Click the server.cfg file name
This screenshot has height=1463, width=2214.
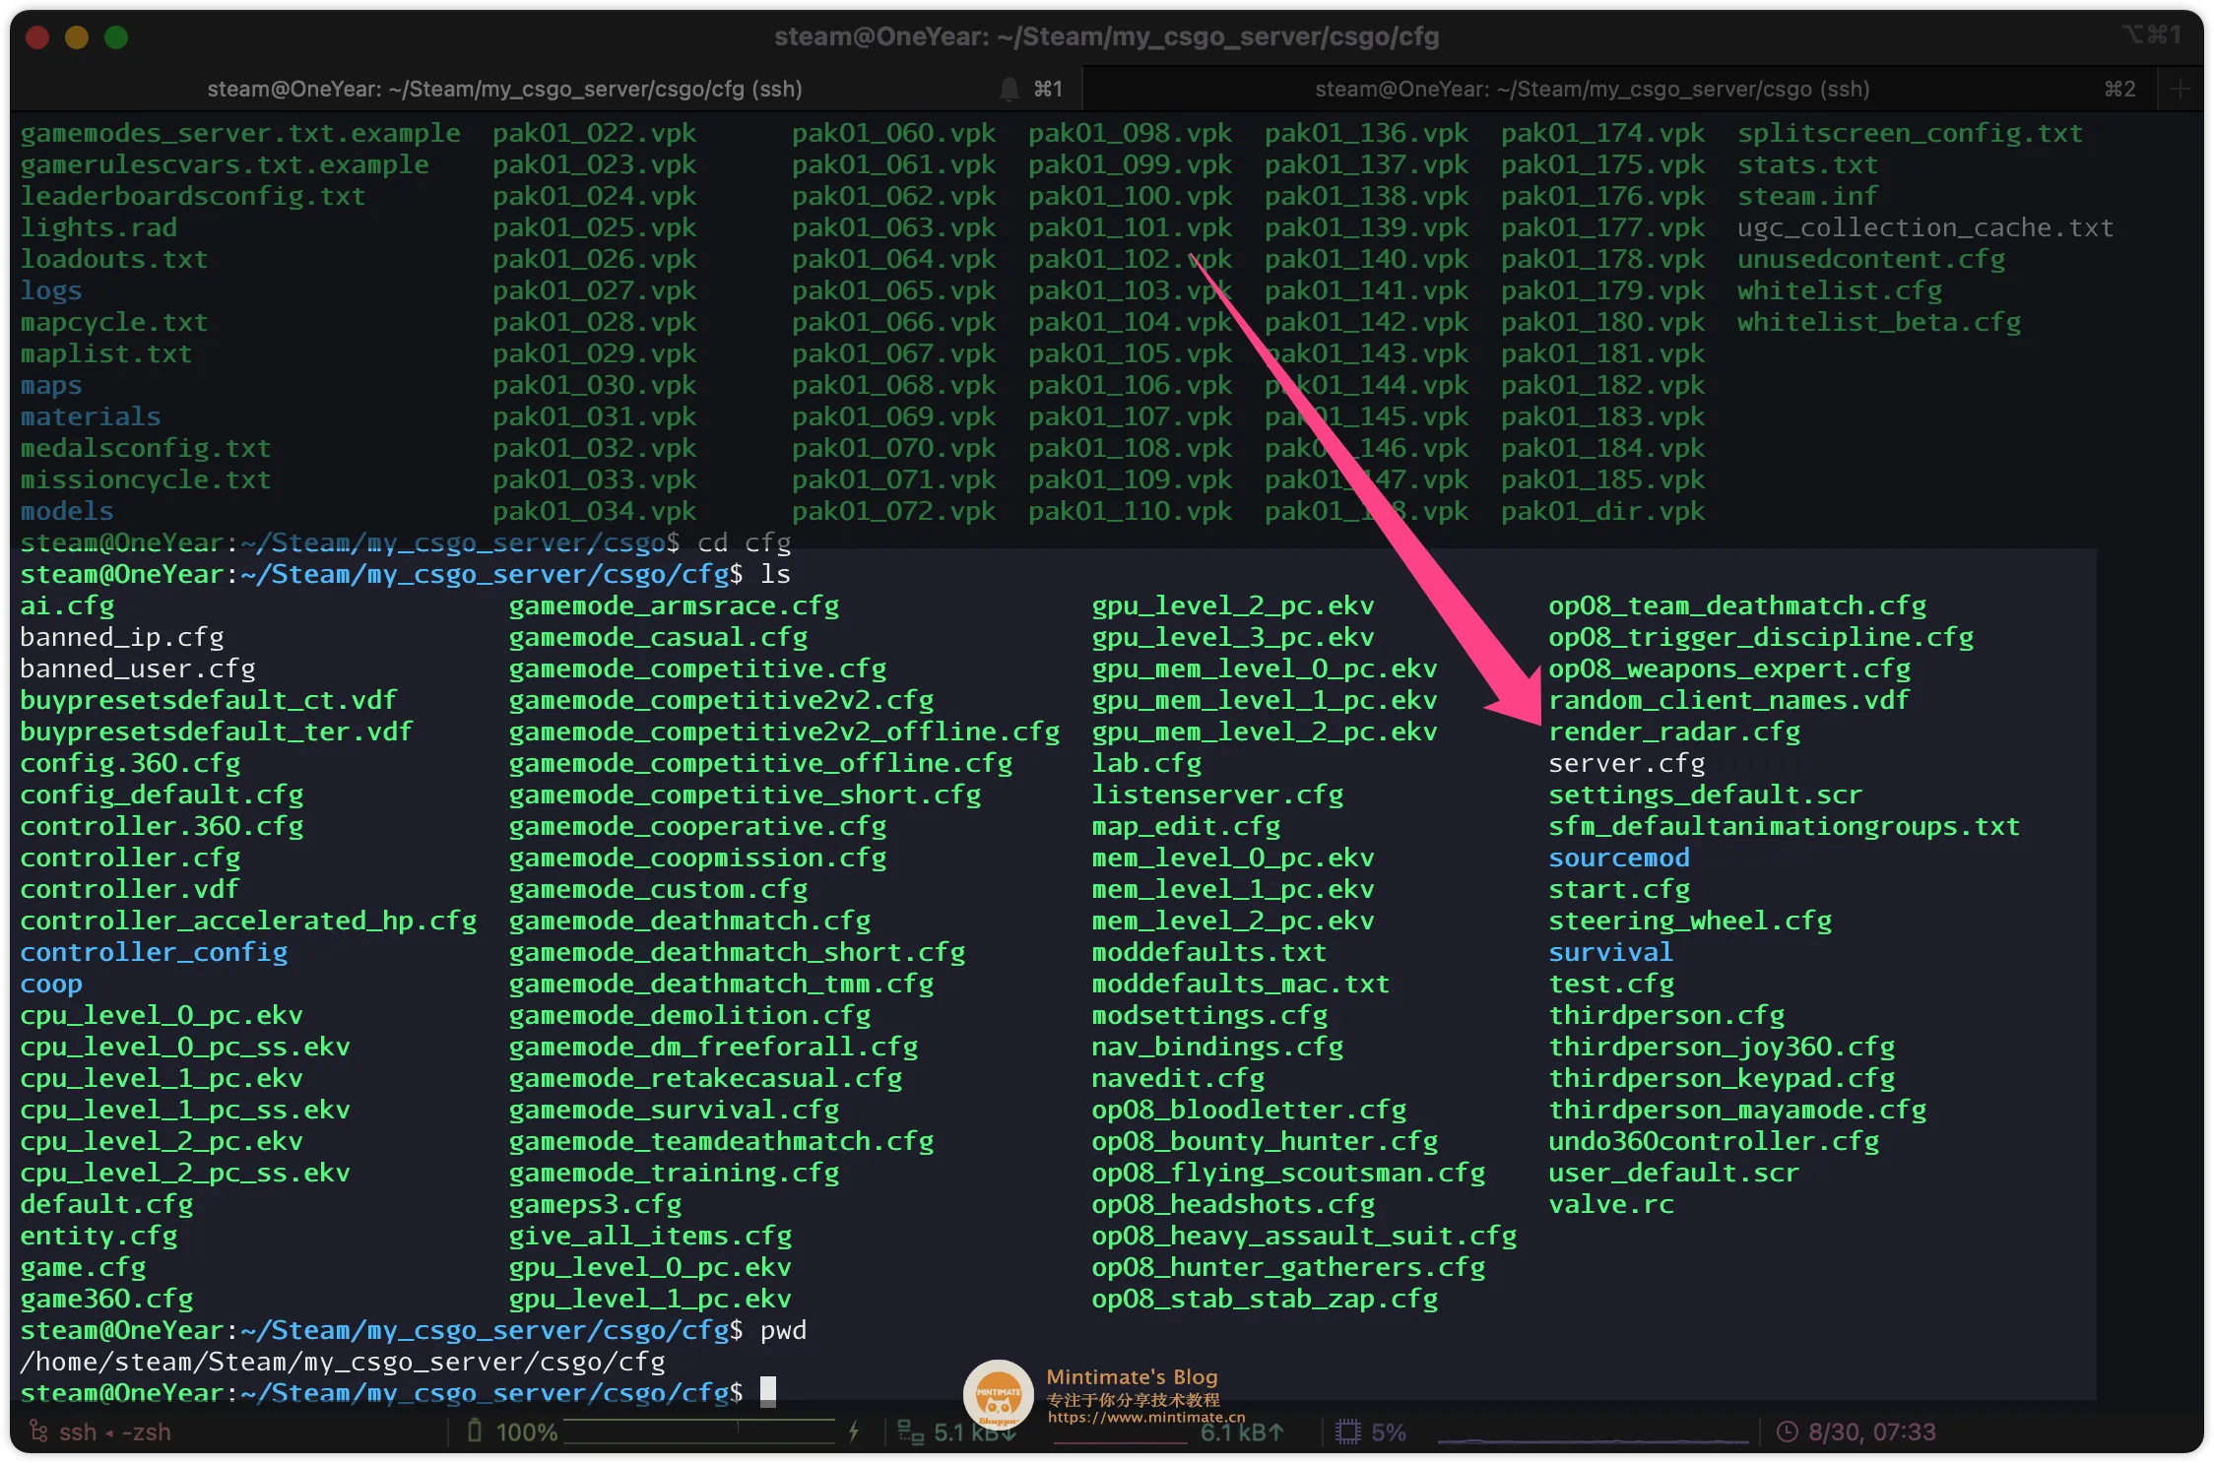click(x=1626, y=763)
